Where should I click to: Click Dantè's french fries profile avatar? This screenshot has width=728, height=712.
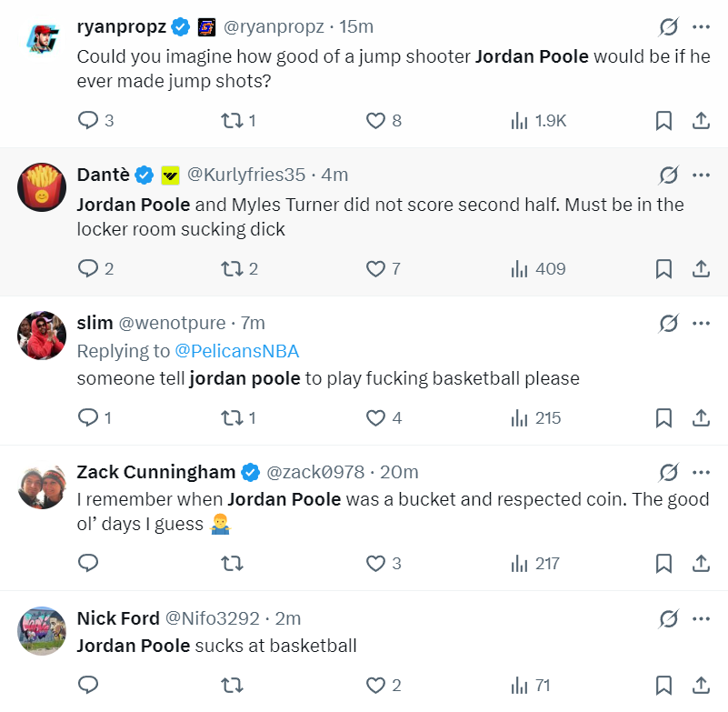point(42,187)
